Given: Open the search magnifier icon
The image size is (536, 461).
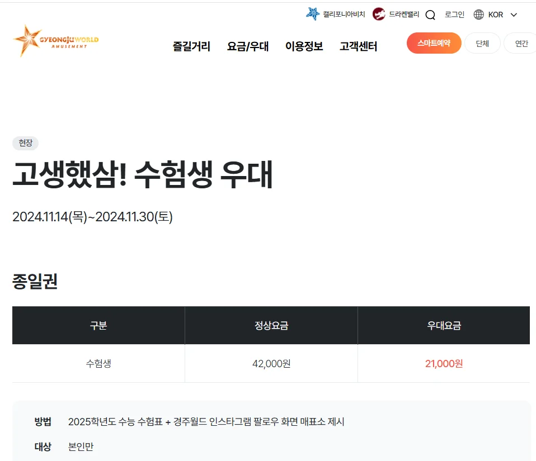Looking at the screenshot, I should coord(430,15).
